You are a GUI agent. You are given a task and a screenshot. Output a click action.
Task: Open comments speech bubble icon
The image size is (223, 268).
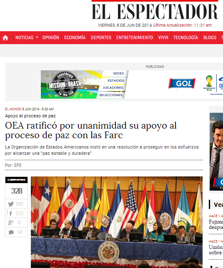(x=11, y=232)
